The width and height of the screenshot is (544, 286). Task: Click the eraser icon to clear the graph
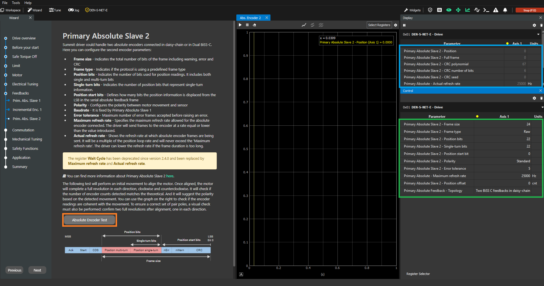point(255,25)
